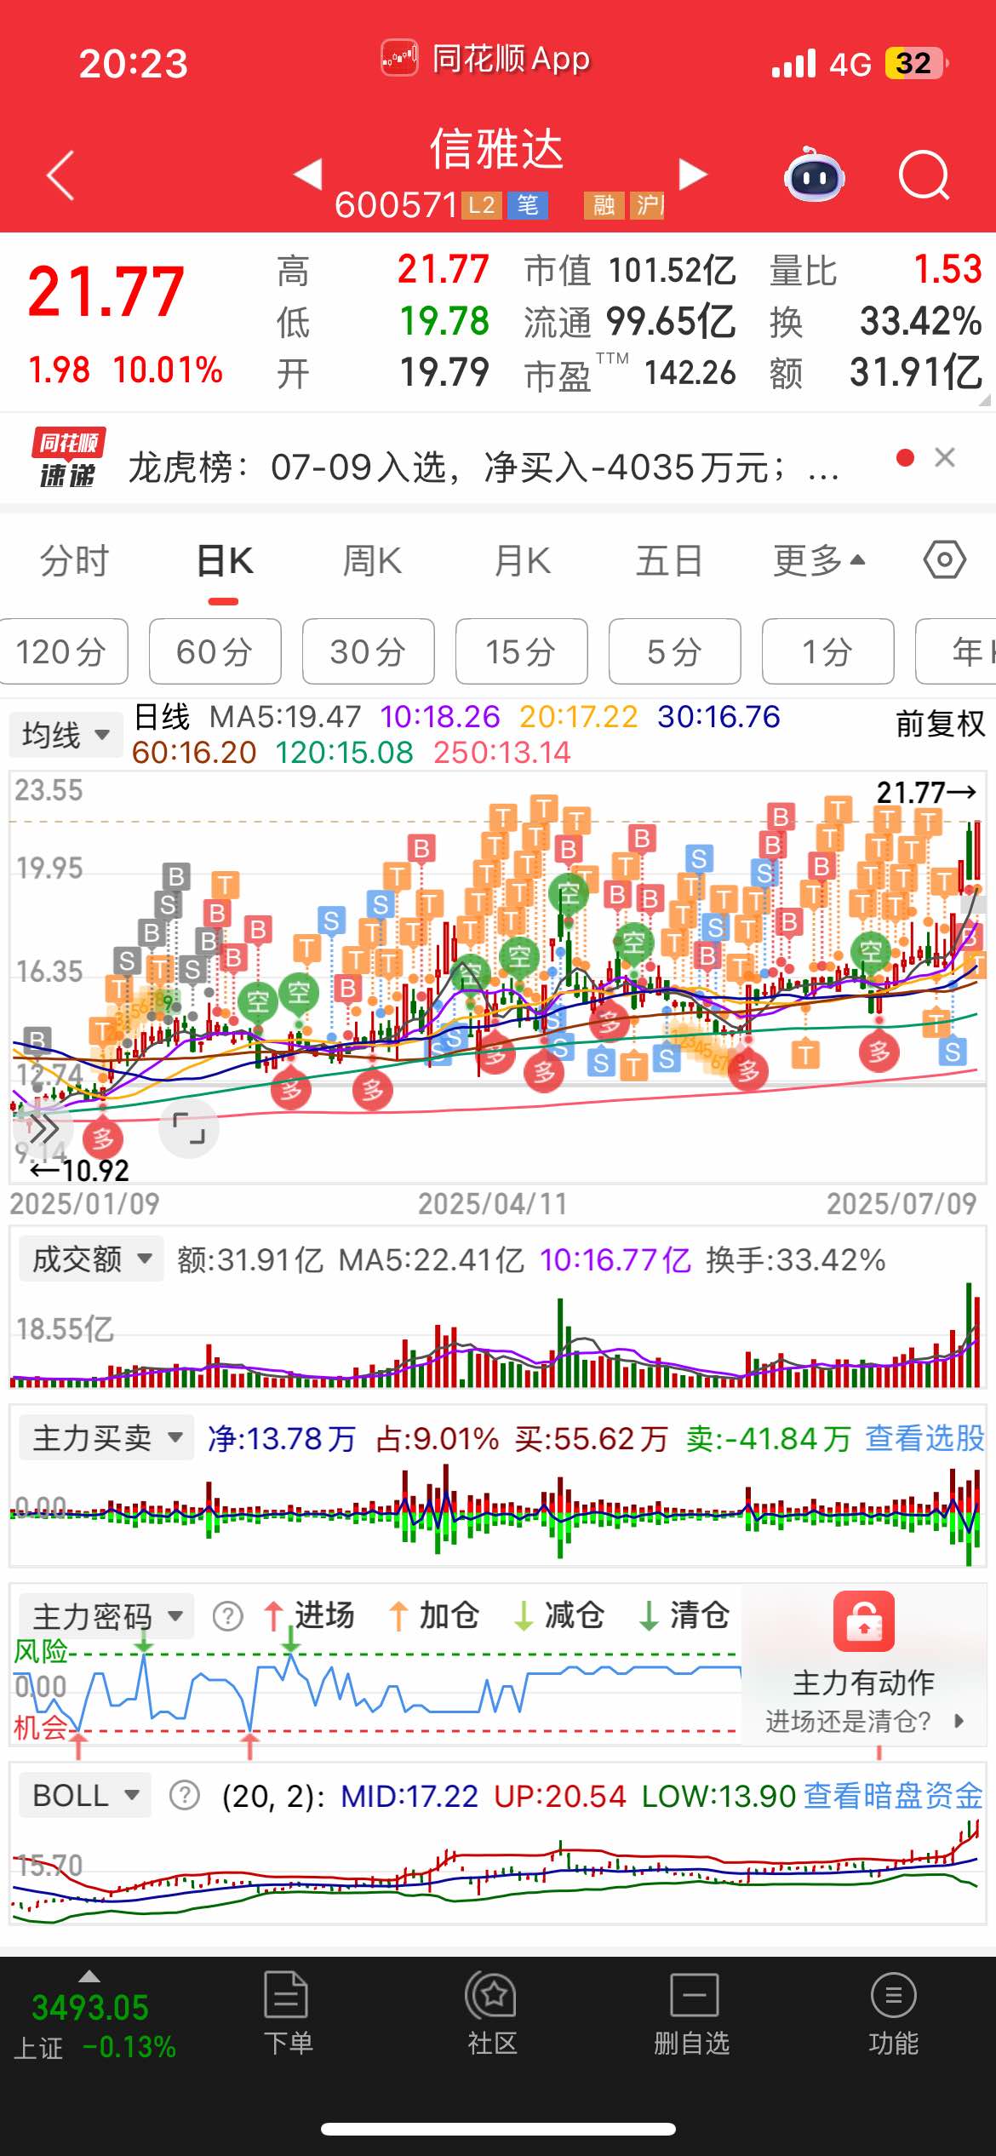996x2156 pixels.
Task: Open the 成交额 indicator dropdown
Action: [x=91, y=1259]
